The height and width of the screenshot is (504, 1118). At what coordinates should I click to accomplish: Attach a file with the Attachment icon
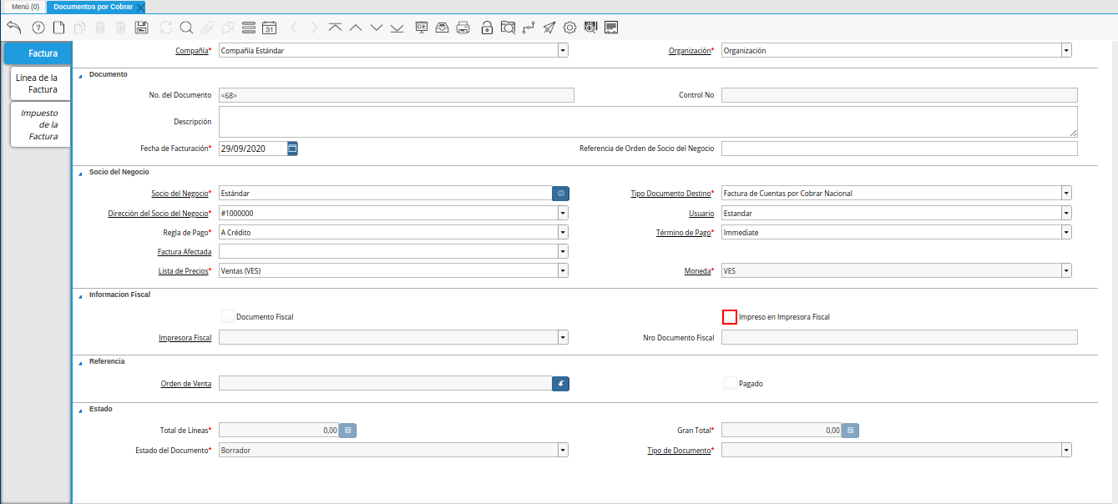209,27
